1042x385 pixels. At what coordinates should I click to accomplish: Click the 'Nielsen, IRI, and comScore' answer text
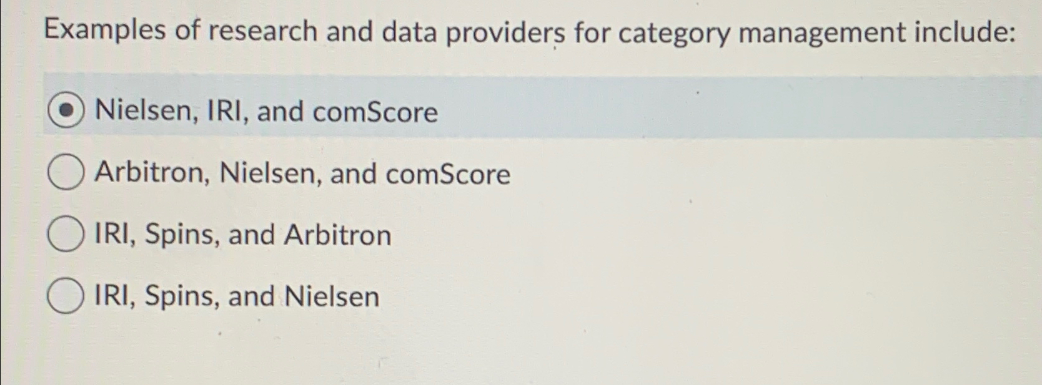coord(265,111)
